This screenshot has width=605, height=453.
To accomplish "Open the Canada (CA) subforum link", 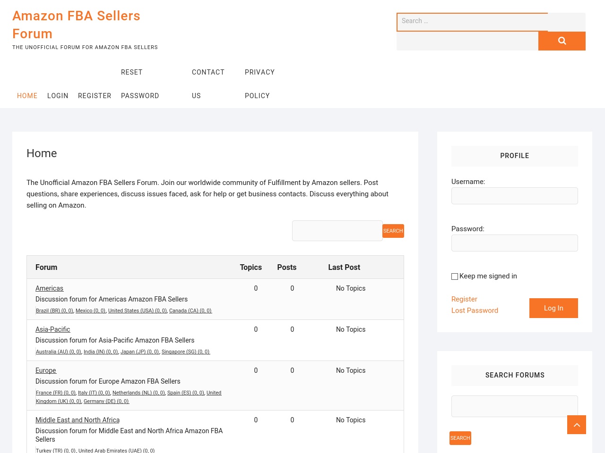I will click(190, 310).
